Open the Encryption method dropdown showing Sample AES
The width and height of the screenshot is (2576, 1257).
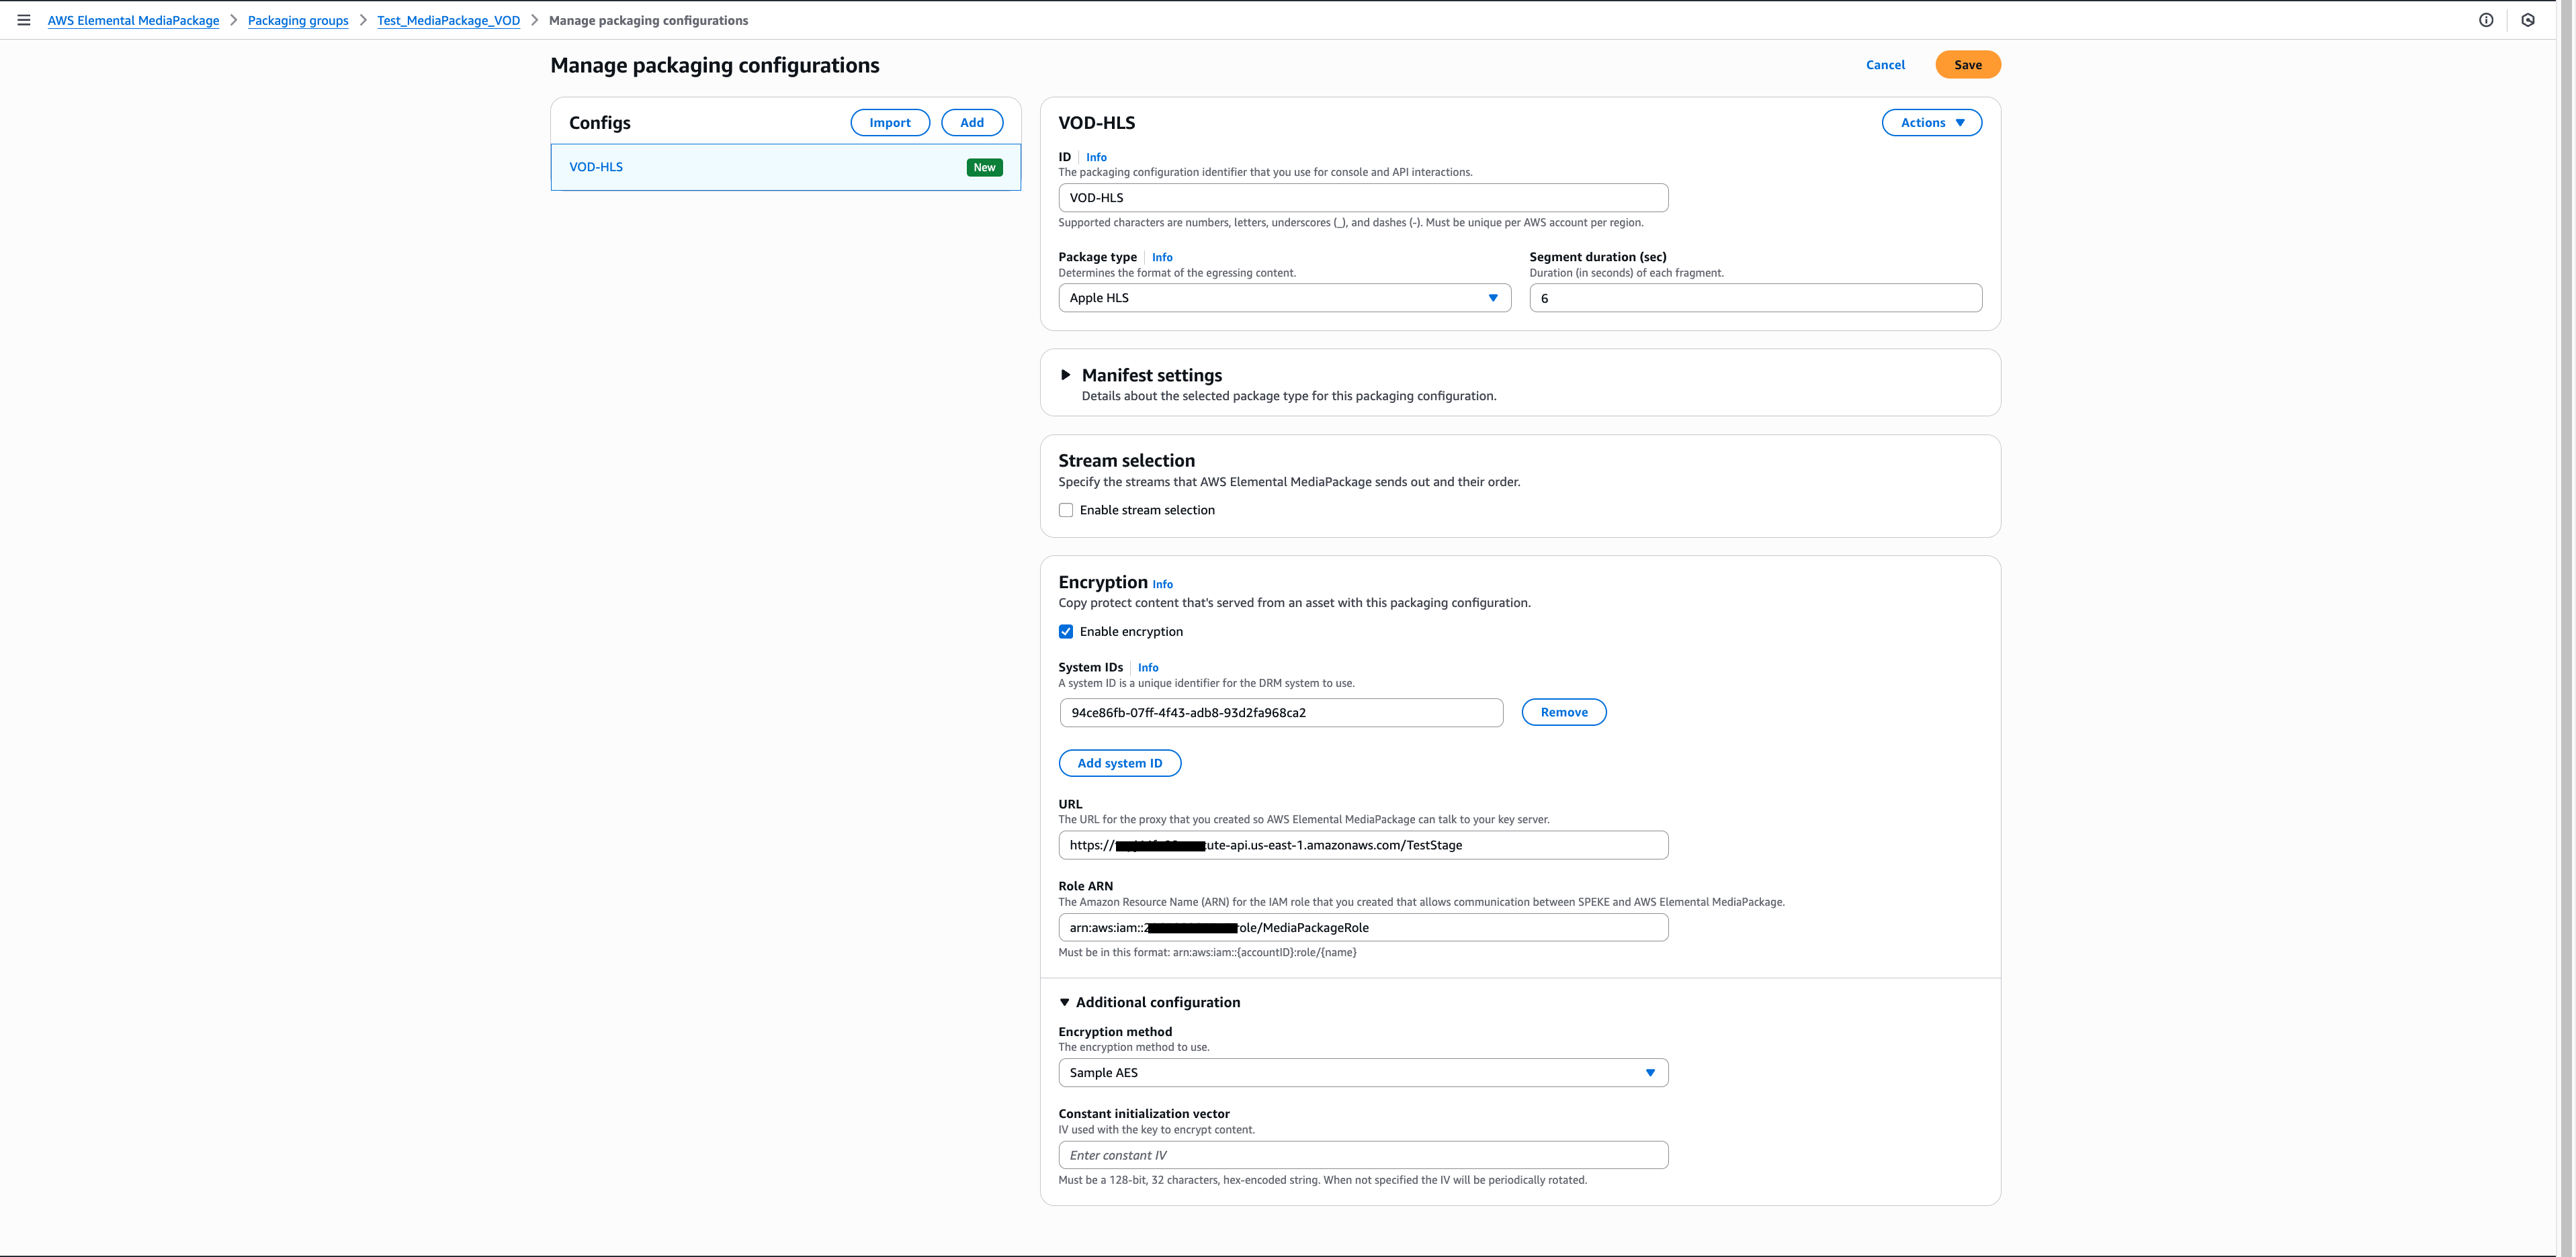click(1362, 1072)
